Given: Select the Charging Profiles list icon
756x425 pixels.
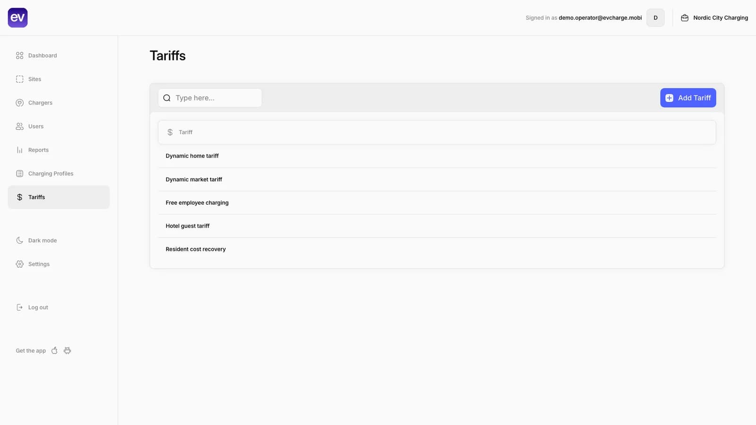Looking at the screenshot, I should (x=19, y=173).
